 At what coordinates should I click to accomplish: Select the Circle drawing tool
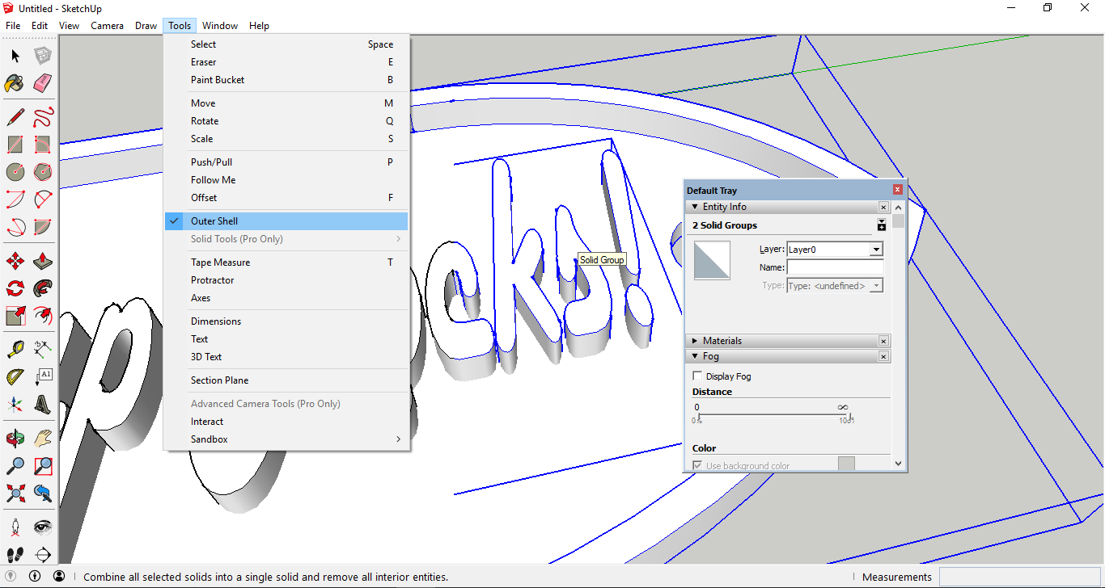(x=15, y=172)
